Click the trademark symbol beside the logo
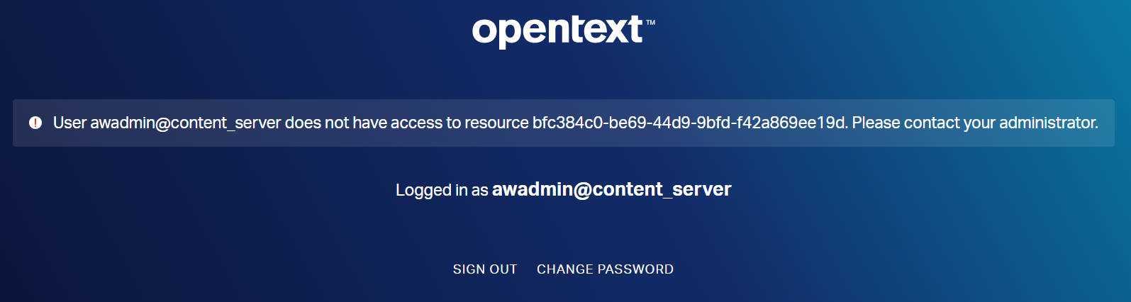Image resolution: width=1131 pixels, height=302 pixels. click(x=650, y=23)
